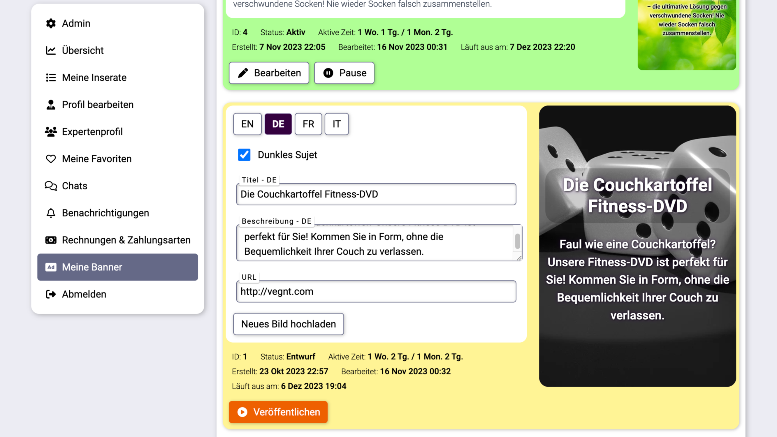Click the Expertenprofil group icon
This screenshot has height=437, width=777.
51,132
